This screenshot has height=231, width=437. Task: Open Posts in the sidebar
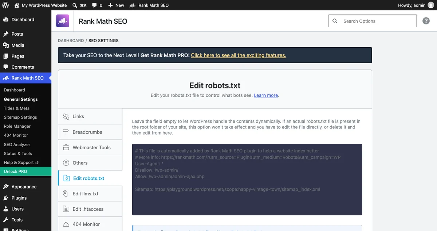pos(25,34)
